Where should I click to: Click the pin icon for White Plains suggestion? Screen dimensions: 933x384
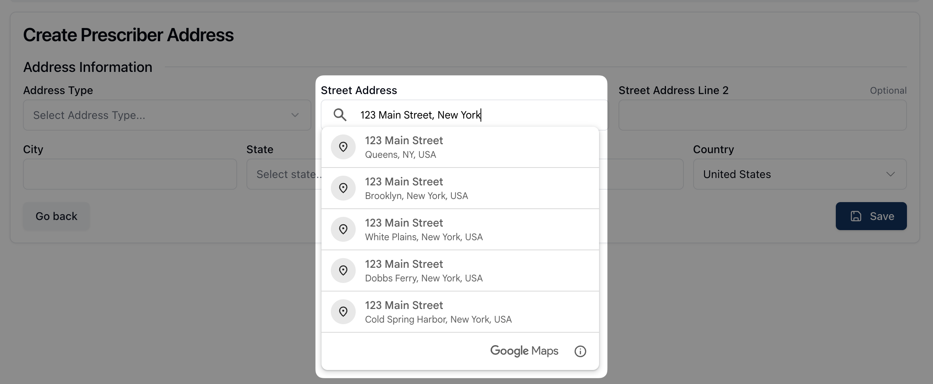343,229
